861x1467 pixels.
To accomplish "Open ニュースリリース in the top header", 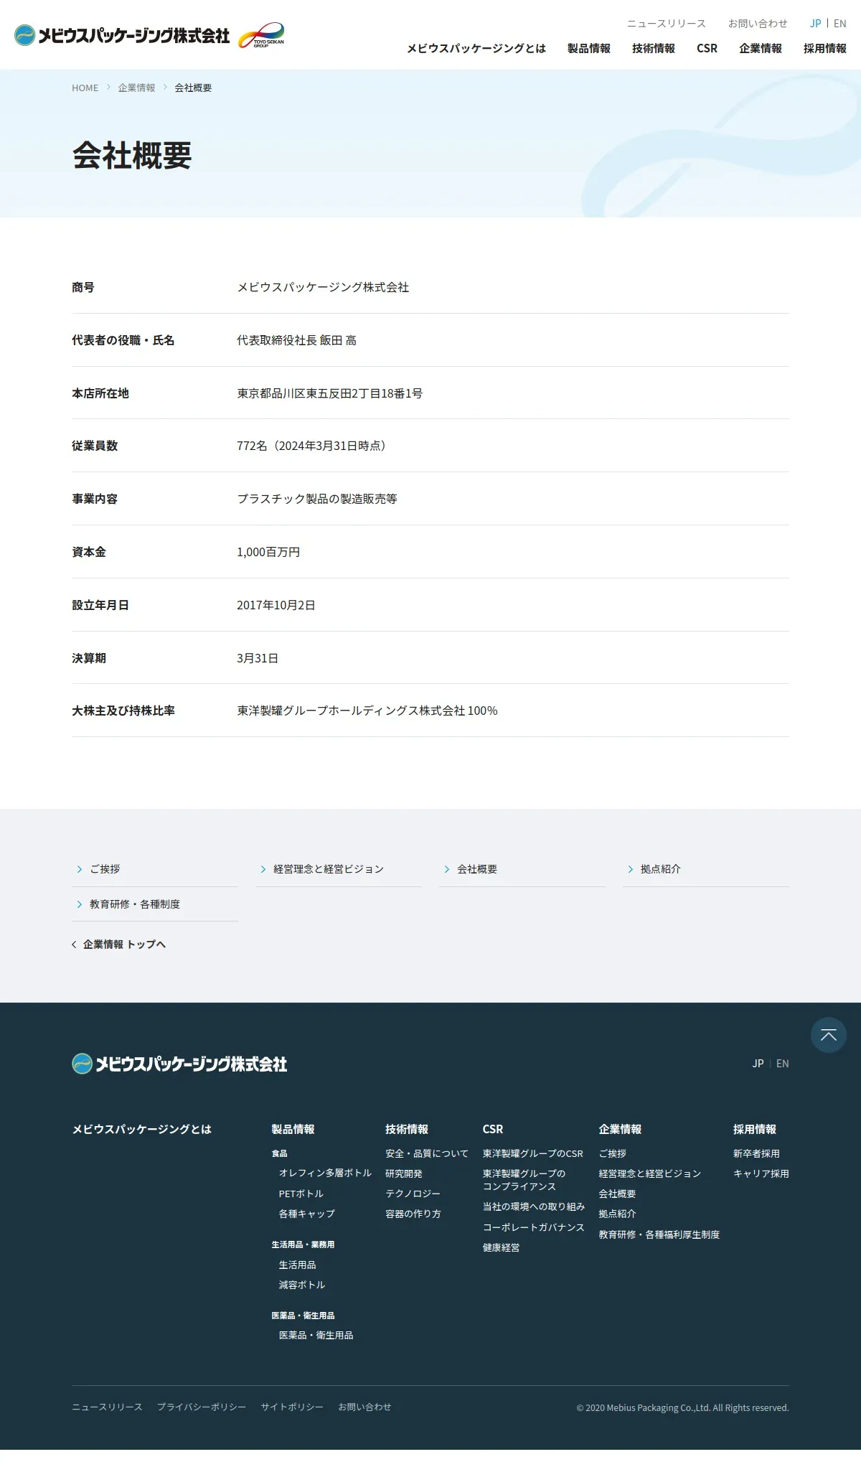I will tap(667, 24).
